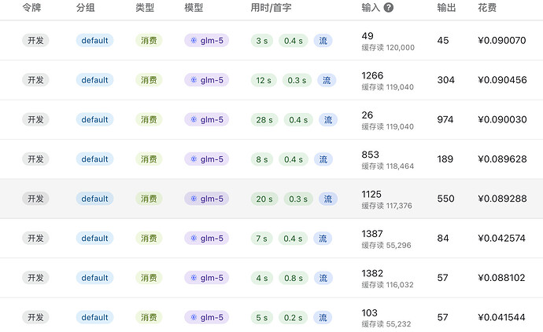This screenshot has height=332, width=543.
Task: Click the 0.3 s tag in the 12 s row
Action: tap(297, 81)
